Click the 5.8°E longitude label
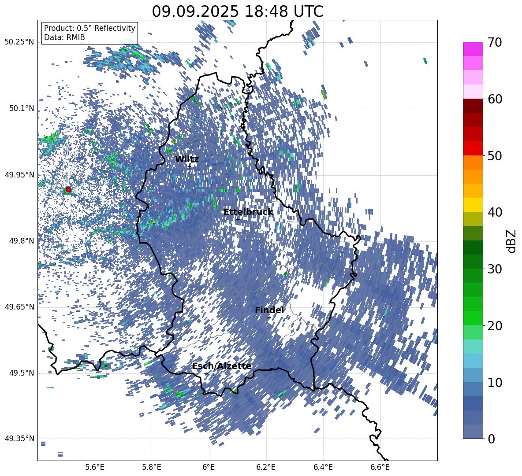 click(152, 467)
